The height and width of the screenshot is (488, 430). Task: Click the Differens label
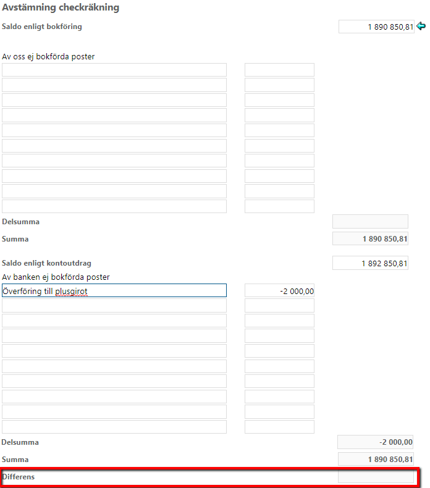pos(19,477)
